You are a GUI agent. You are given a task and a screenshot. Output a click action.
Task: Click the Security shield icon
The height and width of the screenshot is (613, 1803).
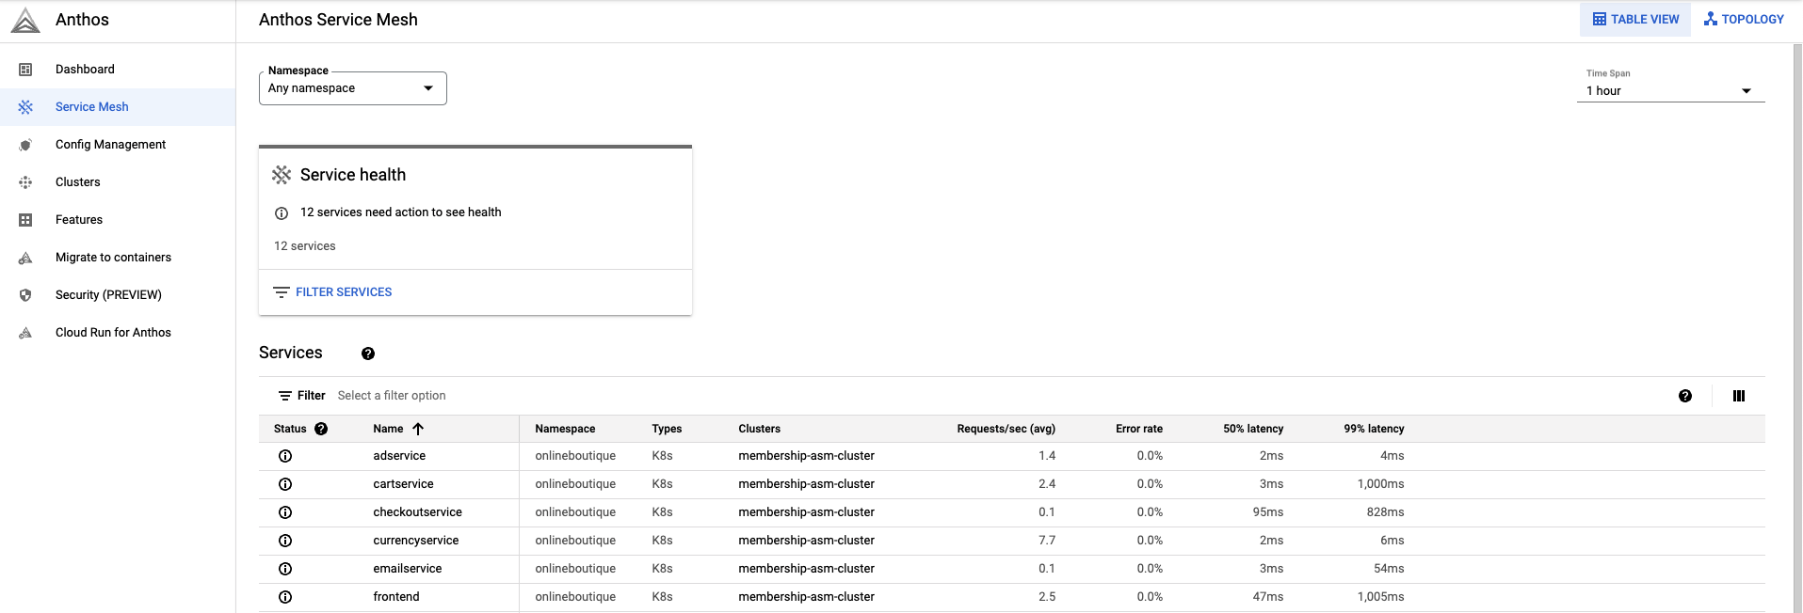click(x=25, y=295)
